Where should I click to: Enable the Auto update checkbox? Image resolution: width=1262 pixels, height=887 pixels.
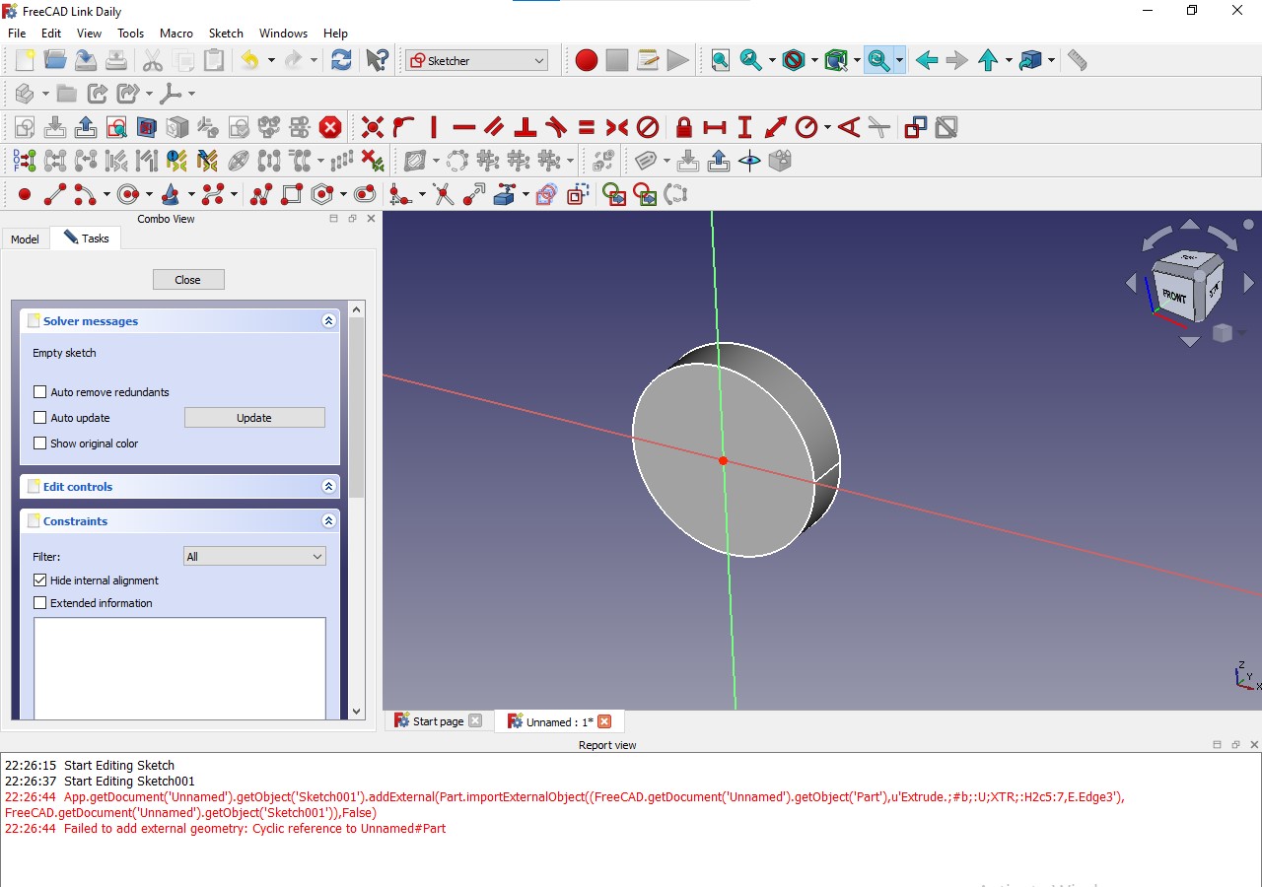(39, 417)
